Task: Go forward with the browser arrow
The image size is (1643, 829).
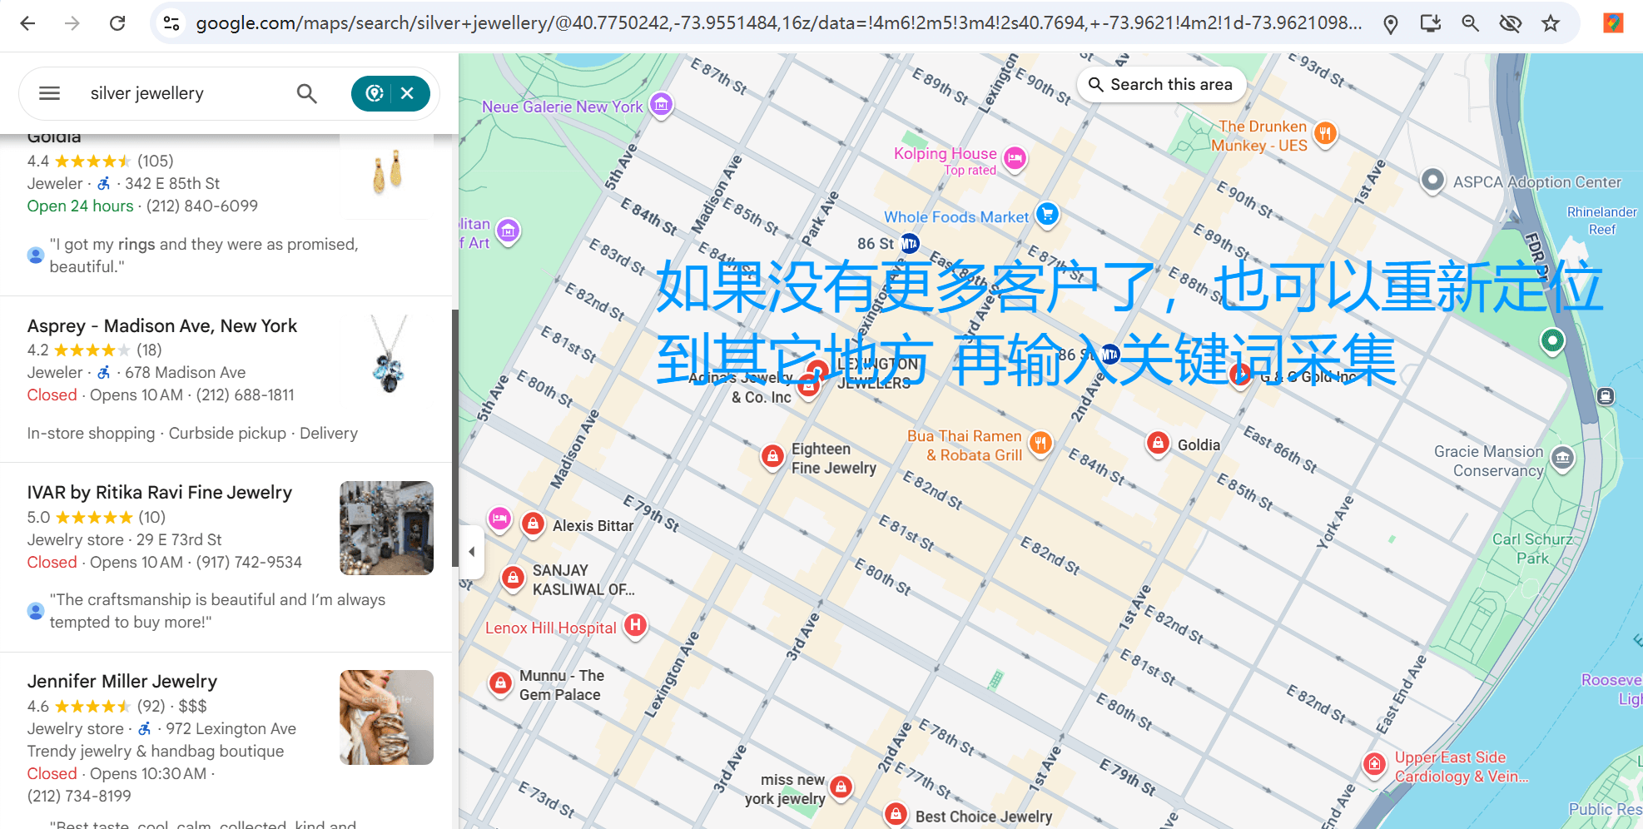Action: click(x=72, y=23)
